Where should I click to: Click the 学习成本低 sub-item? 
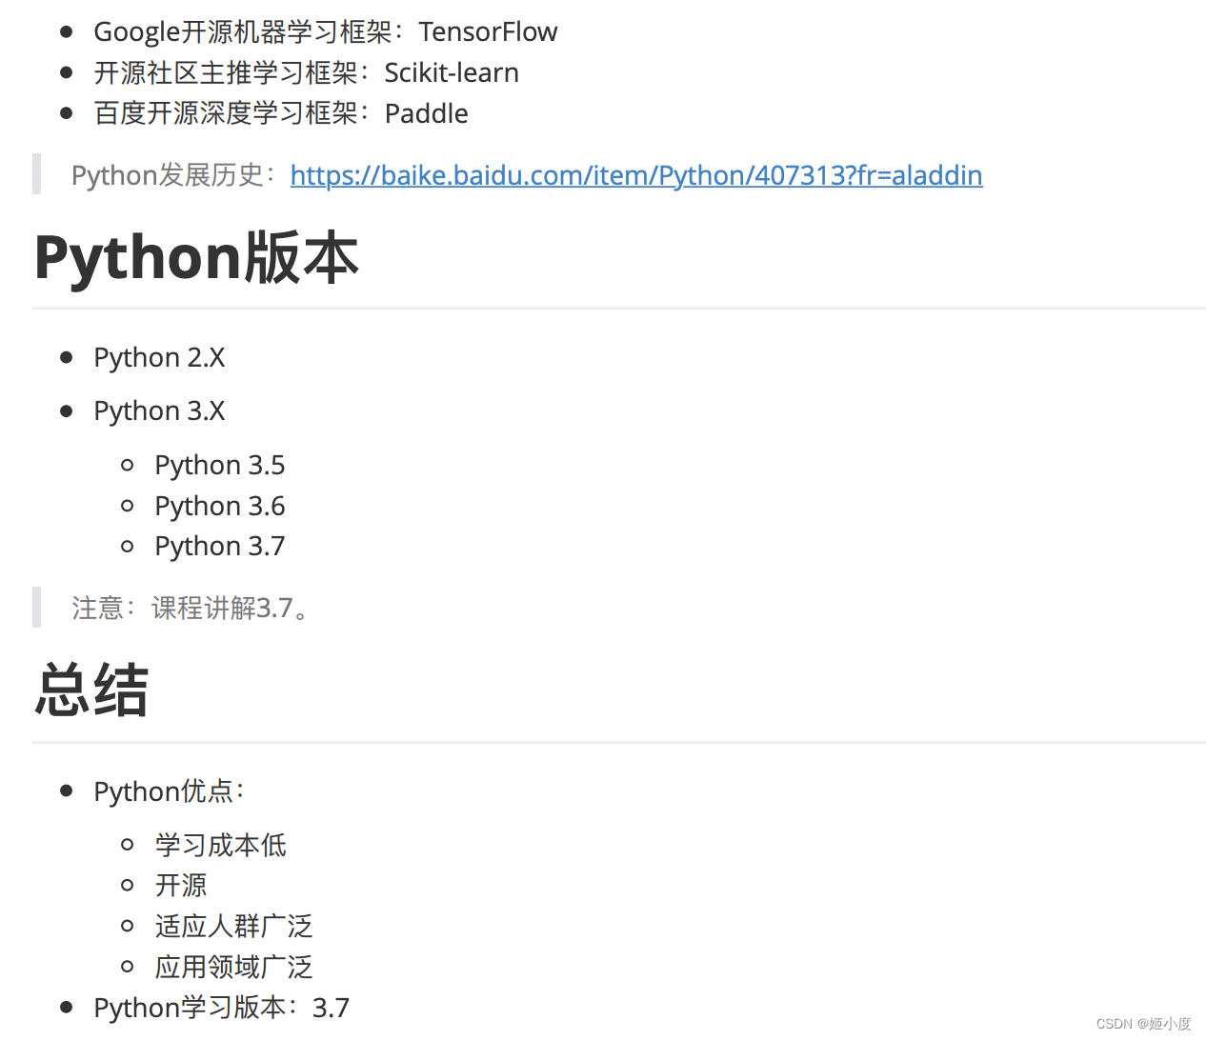220,845
